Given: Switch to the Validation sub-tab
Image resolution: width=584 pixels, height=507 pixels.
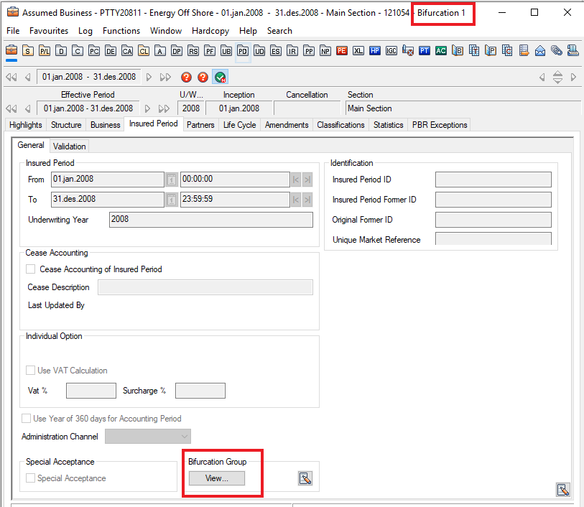Looking at the screenshot, I should [x=69, y=146].
